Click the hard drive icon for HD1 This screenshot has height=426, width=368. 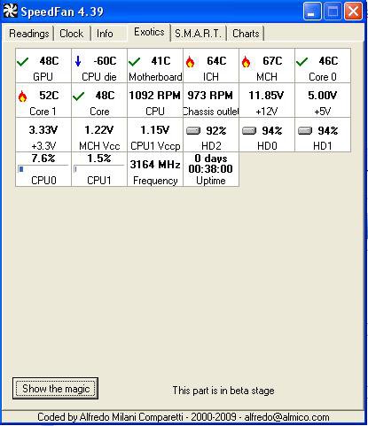pyautogui.click(x=305, y=130)
